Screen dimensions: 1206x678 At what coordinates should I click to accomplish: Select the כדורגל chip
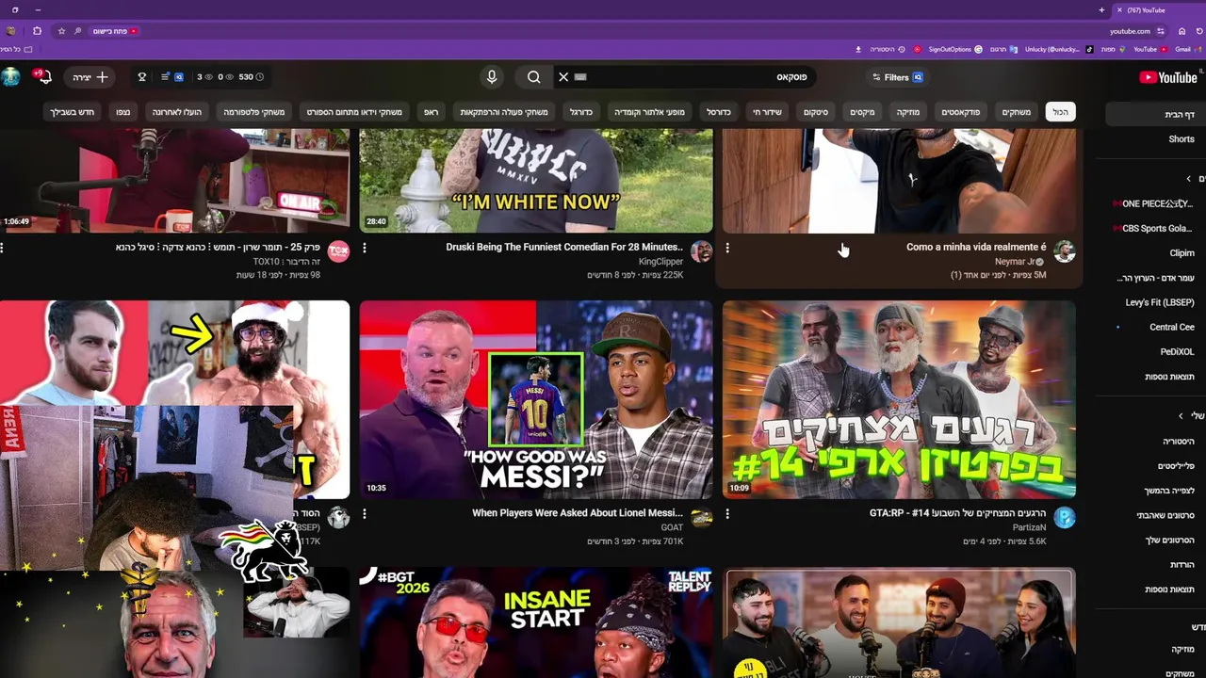pyautogui.click(x=580, y=112)
